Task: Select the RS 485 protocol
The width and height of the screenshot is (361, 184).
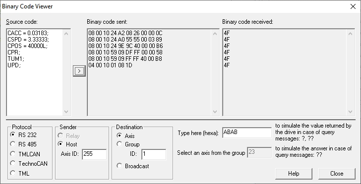Action: (23, 144)
